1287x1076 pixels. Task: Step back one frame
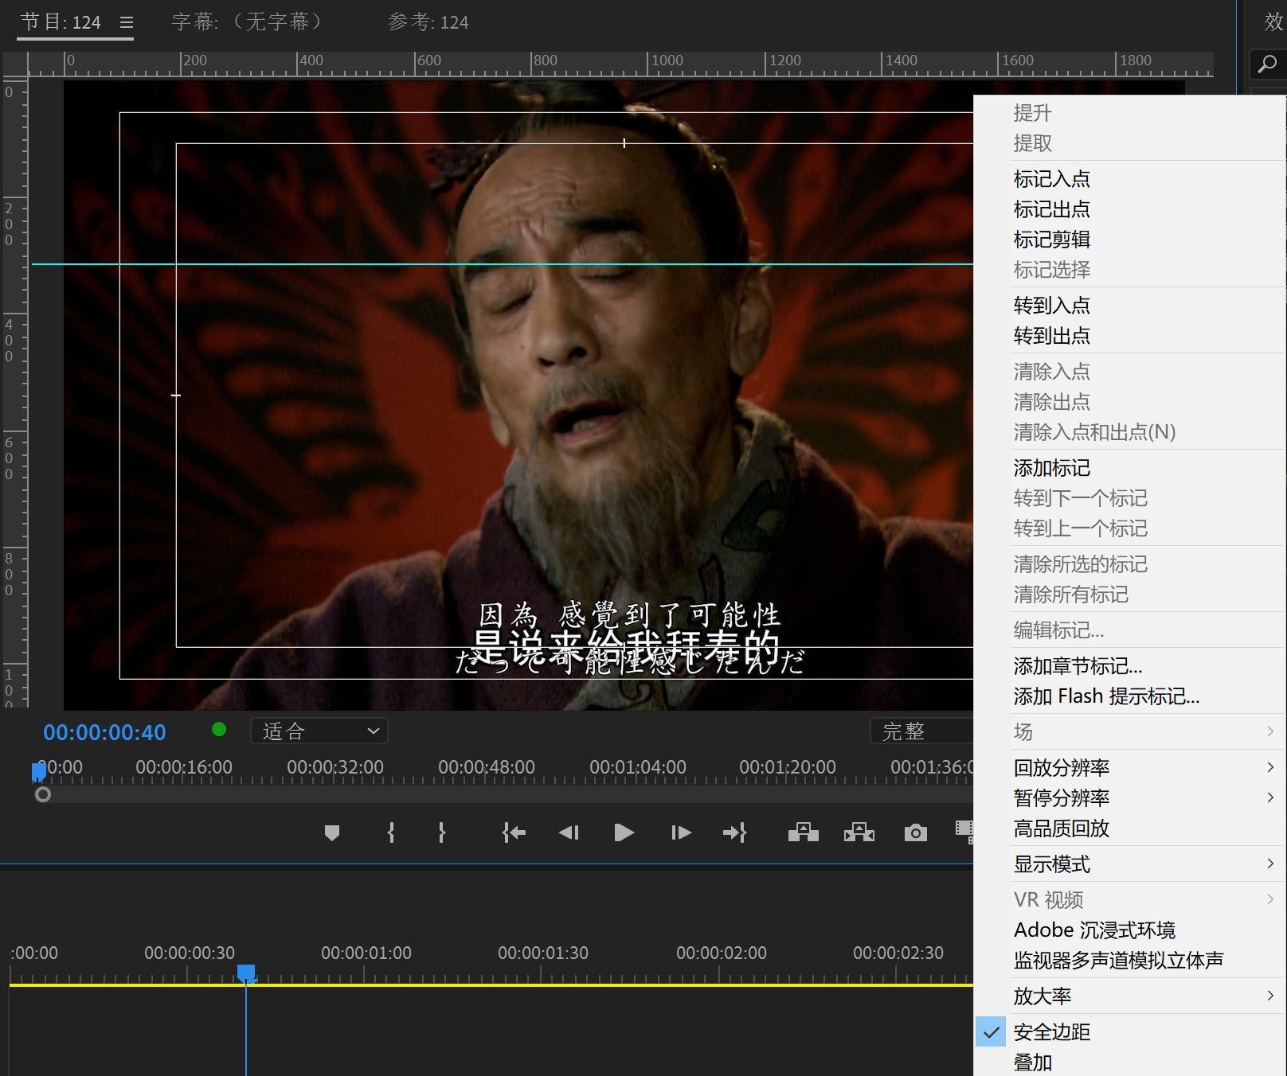(x=569, y=832)
